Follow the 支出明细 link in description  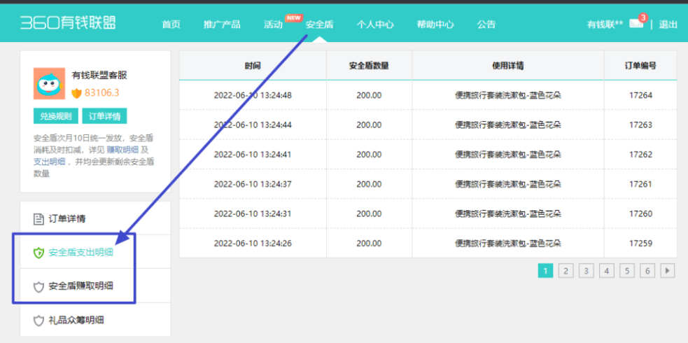(49, 162)
